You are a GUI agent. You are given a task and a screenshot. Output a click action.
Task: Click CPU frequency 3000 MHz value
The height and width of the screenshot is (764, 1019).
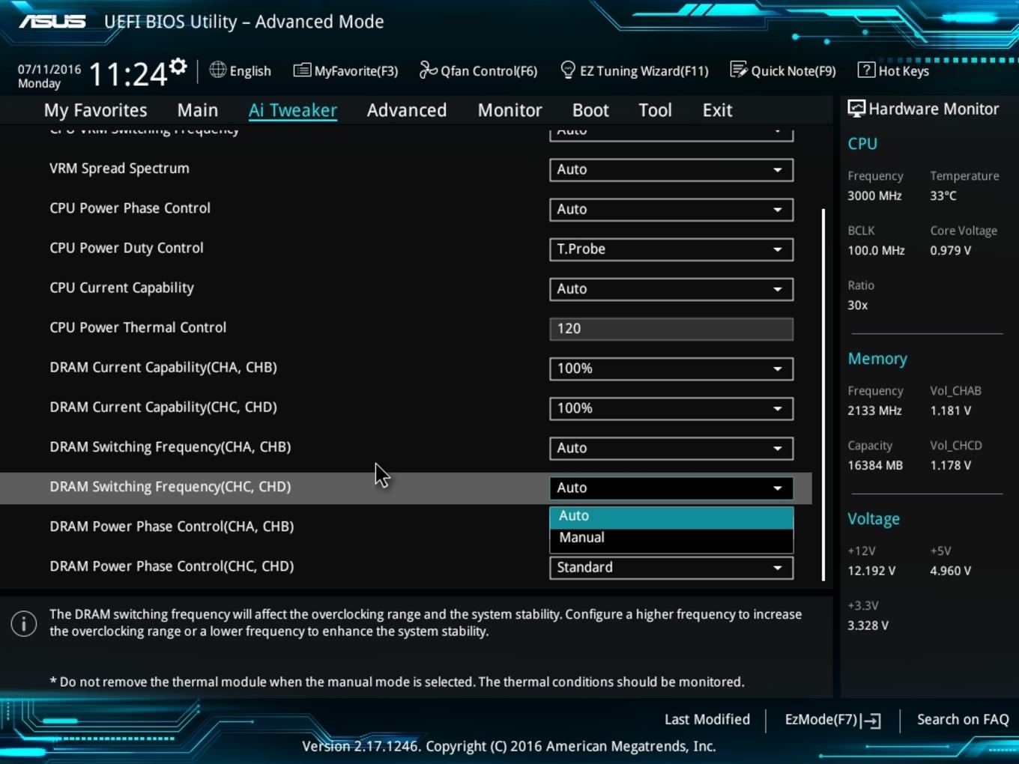[x=874, y=195]
